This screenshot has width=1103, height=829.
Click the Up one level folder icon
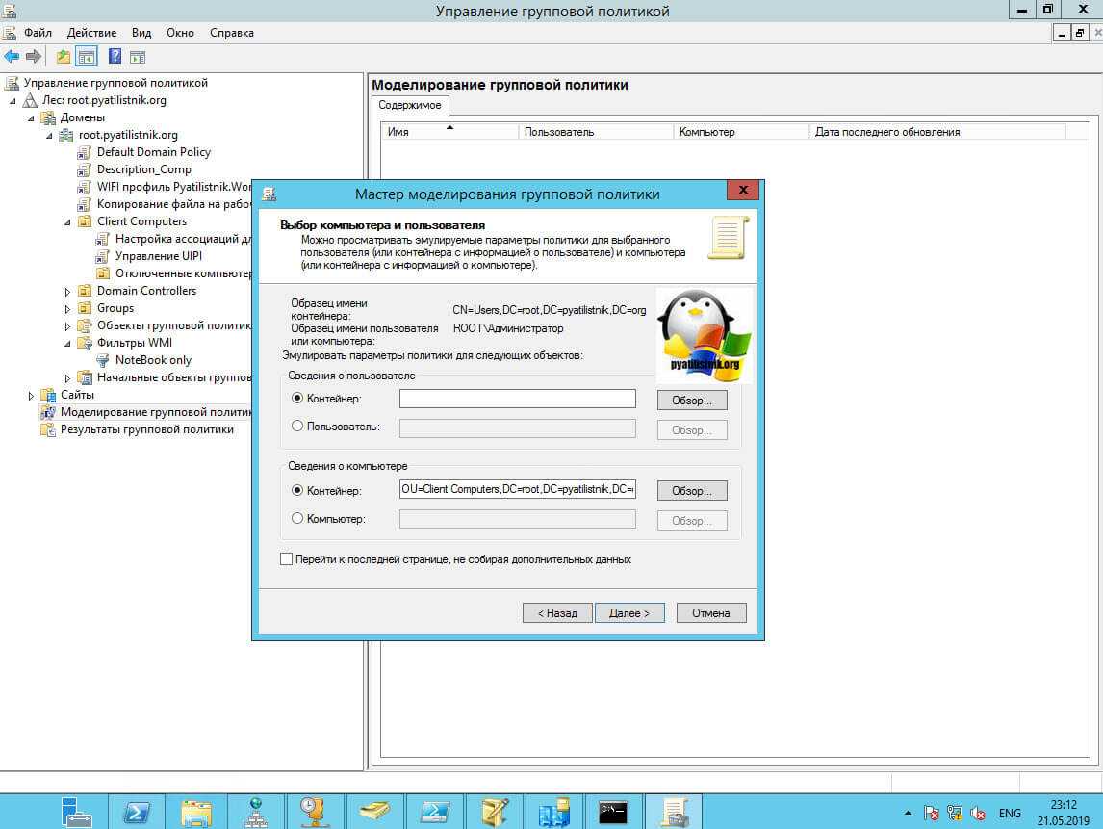[64, 57]
